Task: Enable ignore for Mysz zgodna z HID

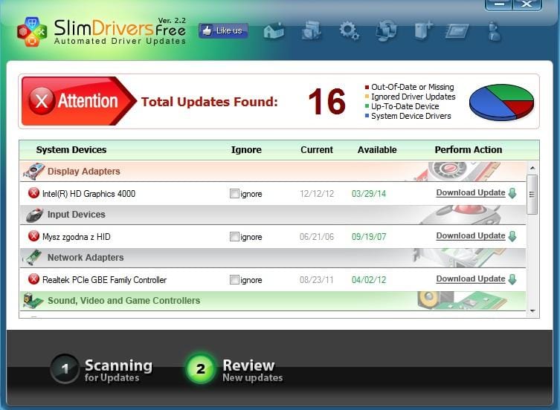Action: pyautogui.click(x=234, y=237)
